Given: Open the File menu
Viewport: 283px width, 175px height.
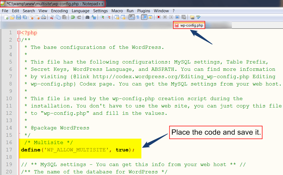Looking at the screenshot, I should [5, 11].
